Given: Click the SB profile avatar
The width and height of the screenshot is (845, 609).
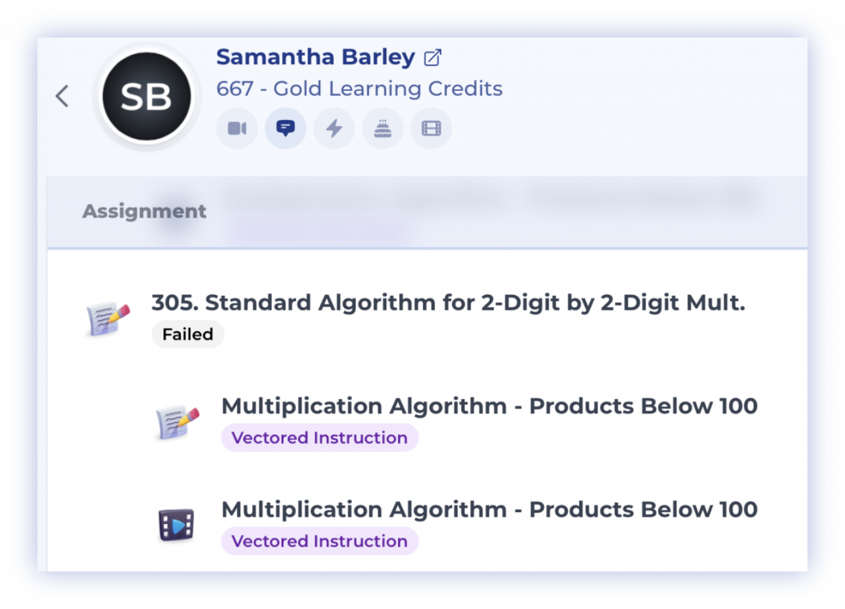Looking at the screenshot, I should (x=146, y=97).
